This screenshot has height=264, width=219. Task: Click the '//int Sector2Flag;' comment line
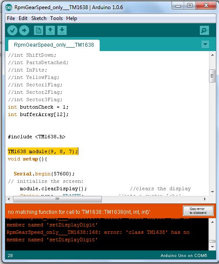click(x=35, y=92)
